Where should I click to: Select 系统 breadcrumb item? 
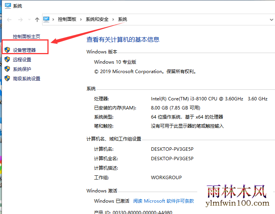[123, 19]
